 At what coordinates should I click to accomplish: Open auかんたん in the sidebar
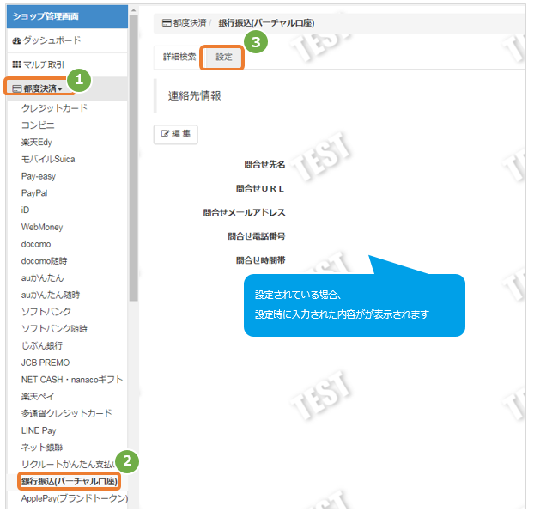pyautogui.click(x=43, y=278)
